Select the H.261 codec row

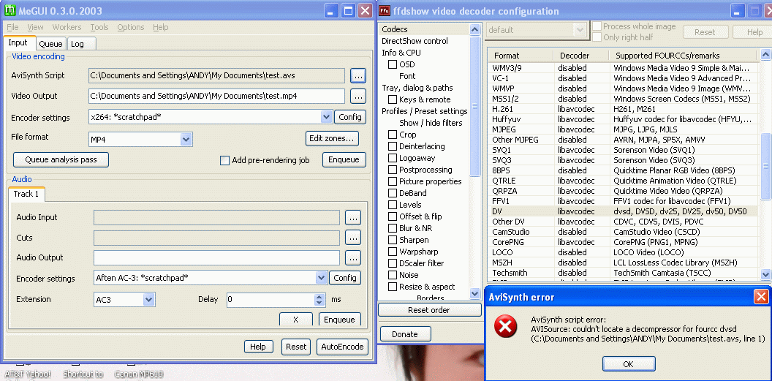click(624, 109)
